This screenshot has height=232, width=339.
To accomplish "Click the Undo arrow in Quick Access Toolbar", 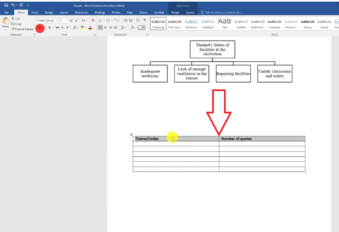I will (13, 5).
